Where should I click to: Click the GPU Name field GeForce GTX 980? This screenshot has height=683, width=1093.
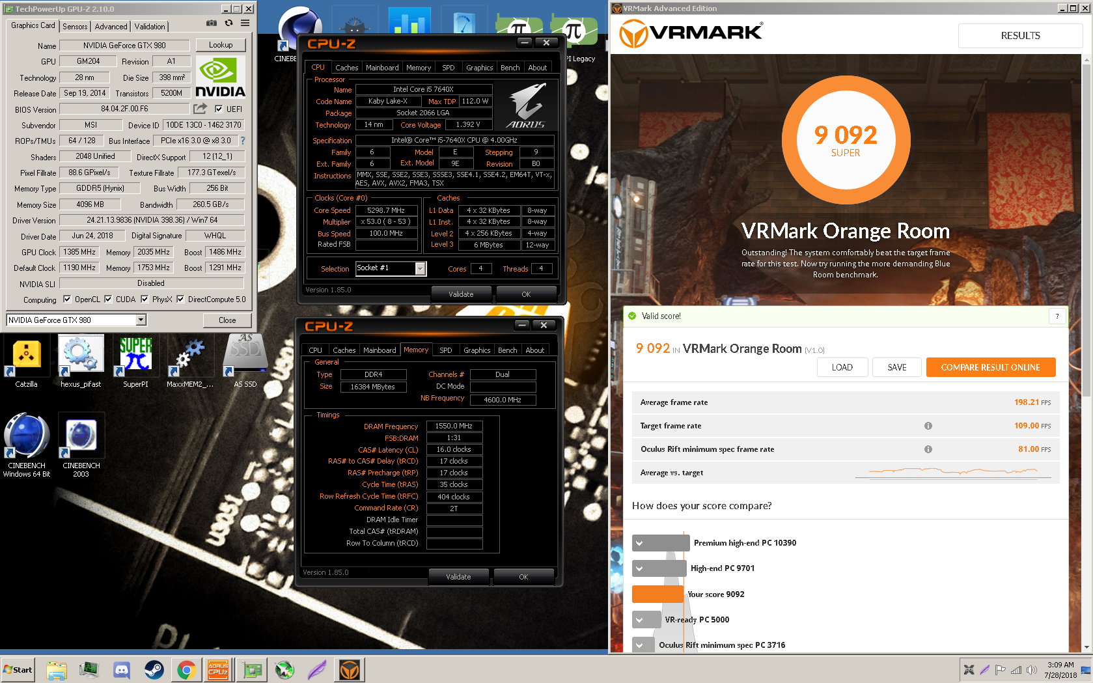point(124,45)
